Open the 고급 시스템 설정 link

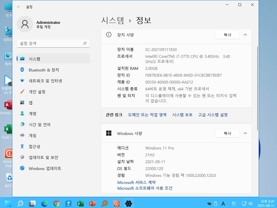click(x=213, y=115)
